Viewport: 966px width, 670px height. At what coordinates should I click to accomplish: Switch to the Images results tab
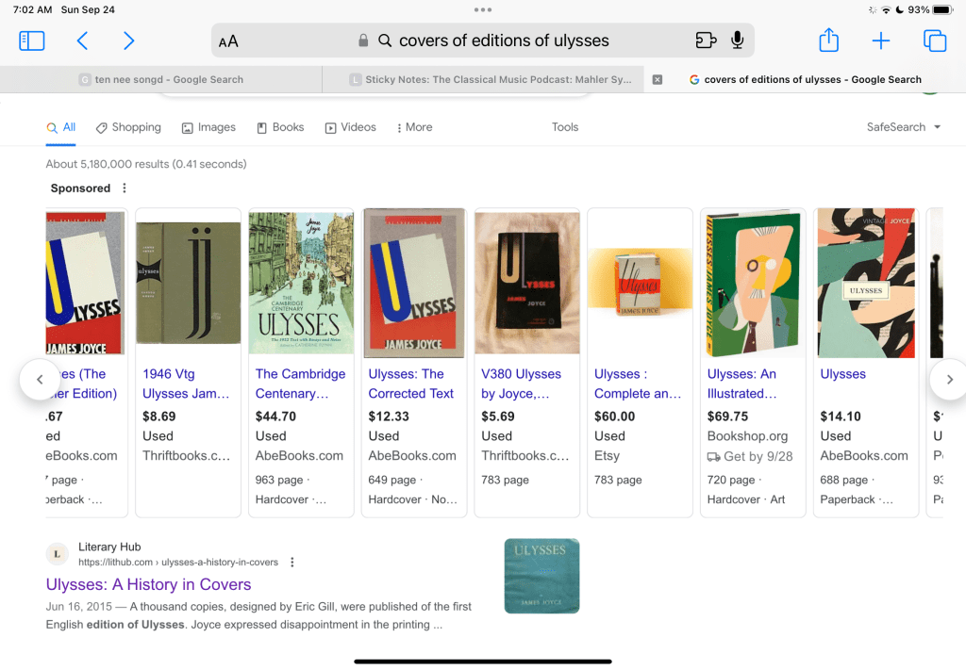pos(208,127)
